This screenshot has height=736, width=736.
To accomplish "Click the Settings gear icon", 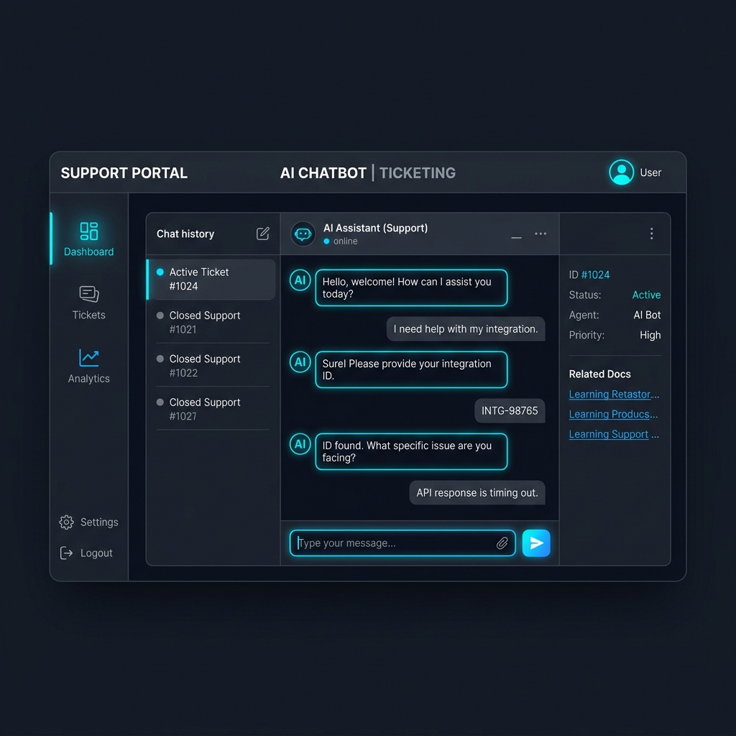I will point(66,522).
